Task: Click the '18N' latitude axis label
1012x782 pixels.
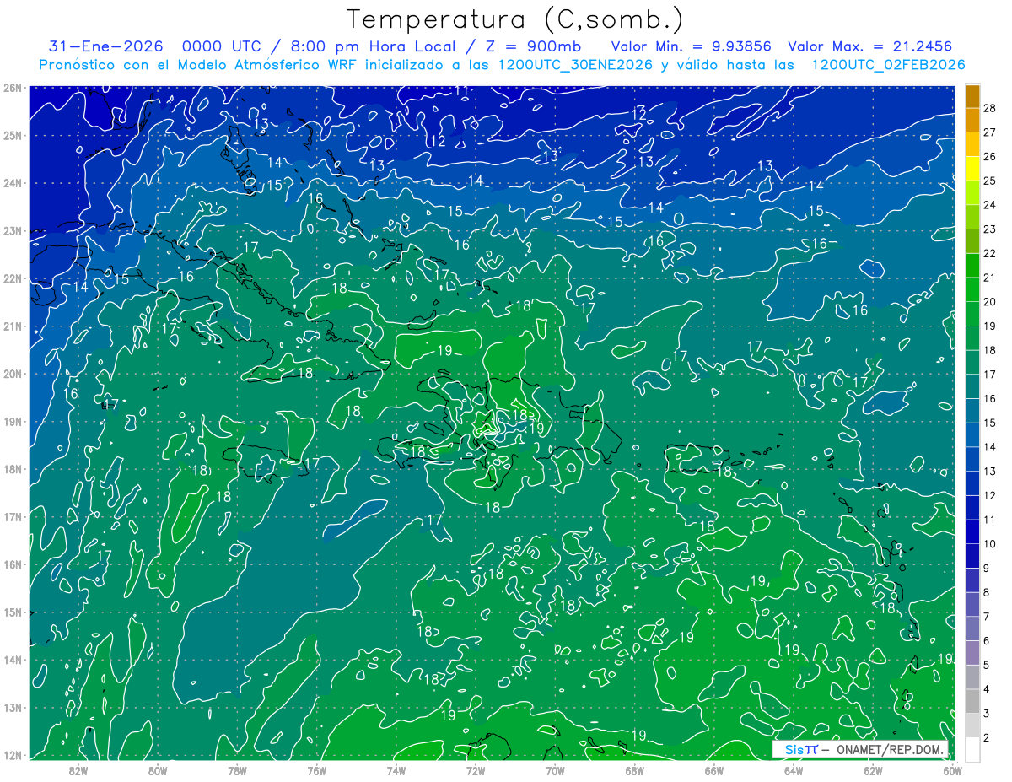Action: pos(13,469)
